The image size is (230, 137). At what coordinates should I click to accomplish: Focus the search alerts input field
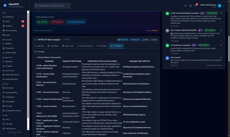[53, 6]
